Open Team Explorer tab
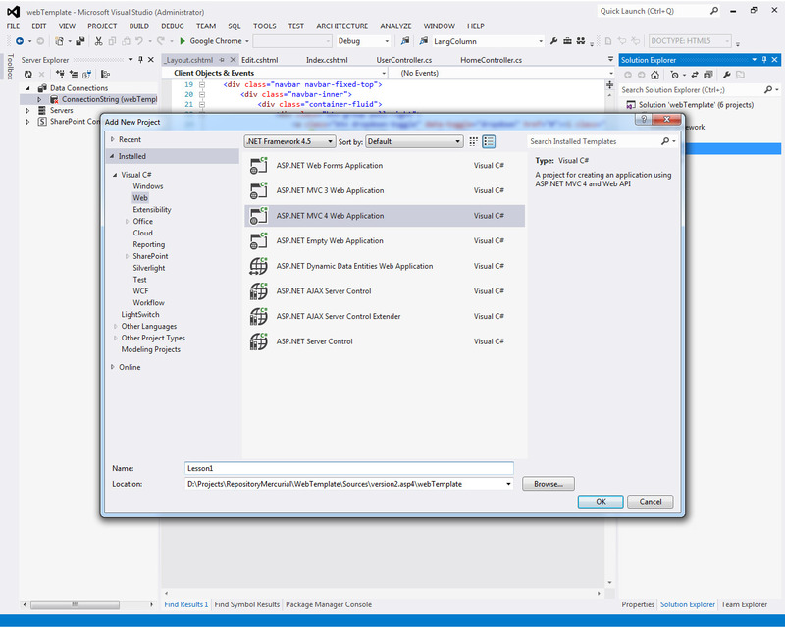Screen dimensions: 785x628 tap(744, 604)
